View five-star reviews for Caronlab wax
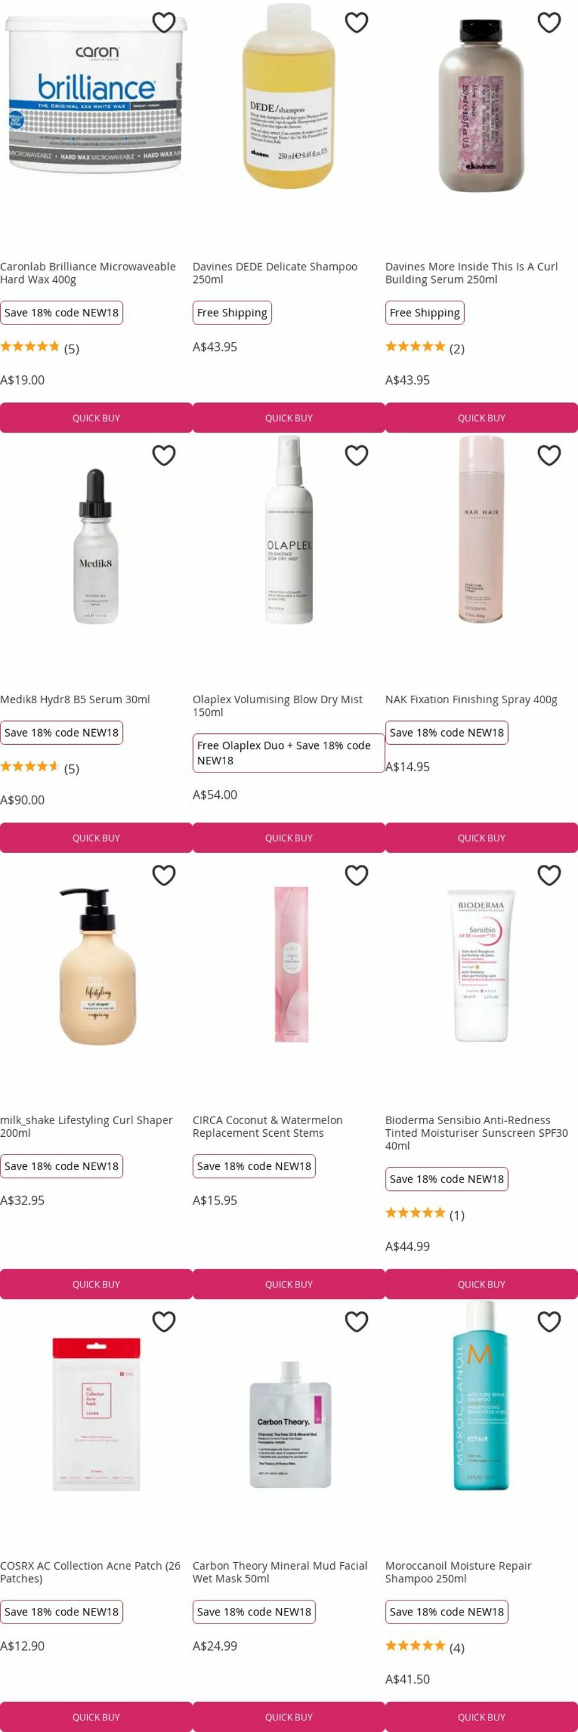578x1732 pixels. (x=40, y=348)
